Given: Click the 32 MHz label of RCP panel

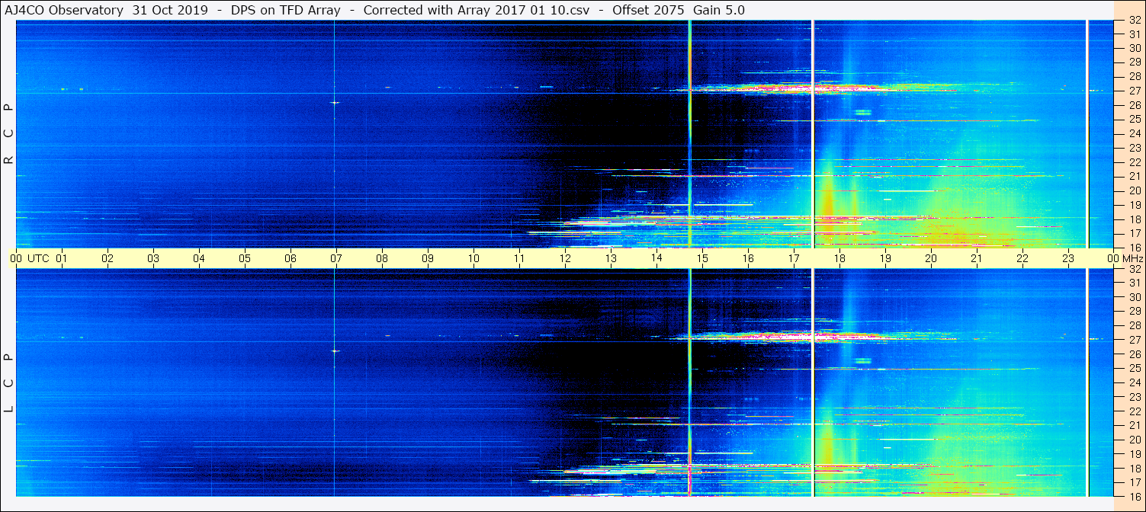Looking at the screenshot, I should click(1134, 21).
